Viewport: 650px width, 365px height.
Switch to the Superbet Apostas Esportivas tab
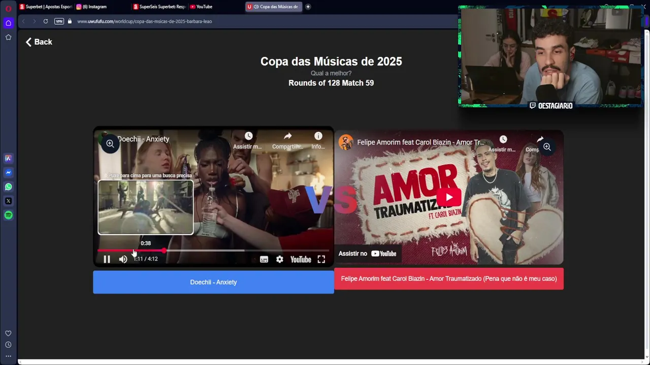(46, 7)
